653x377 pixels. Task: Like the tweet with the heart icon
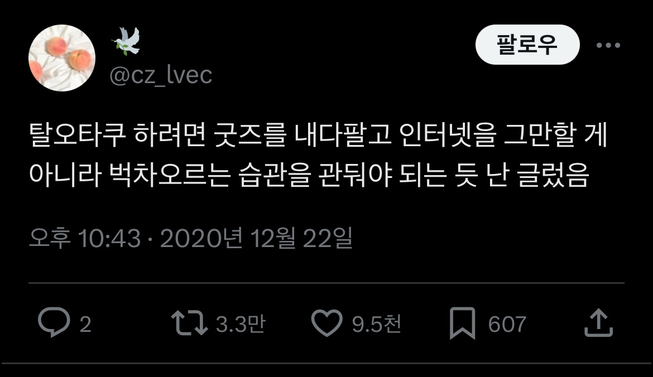[327, 323]
